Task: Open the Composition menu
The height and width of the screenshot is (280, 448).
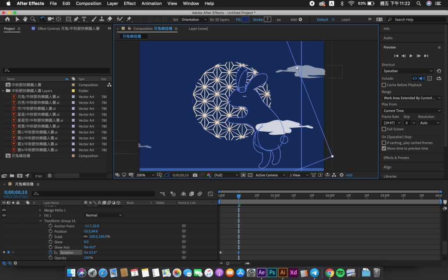Action: pyautogui.click(x=88, y=3)
